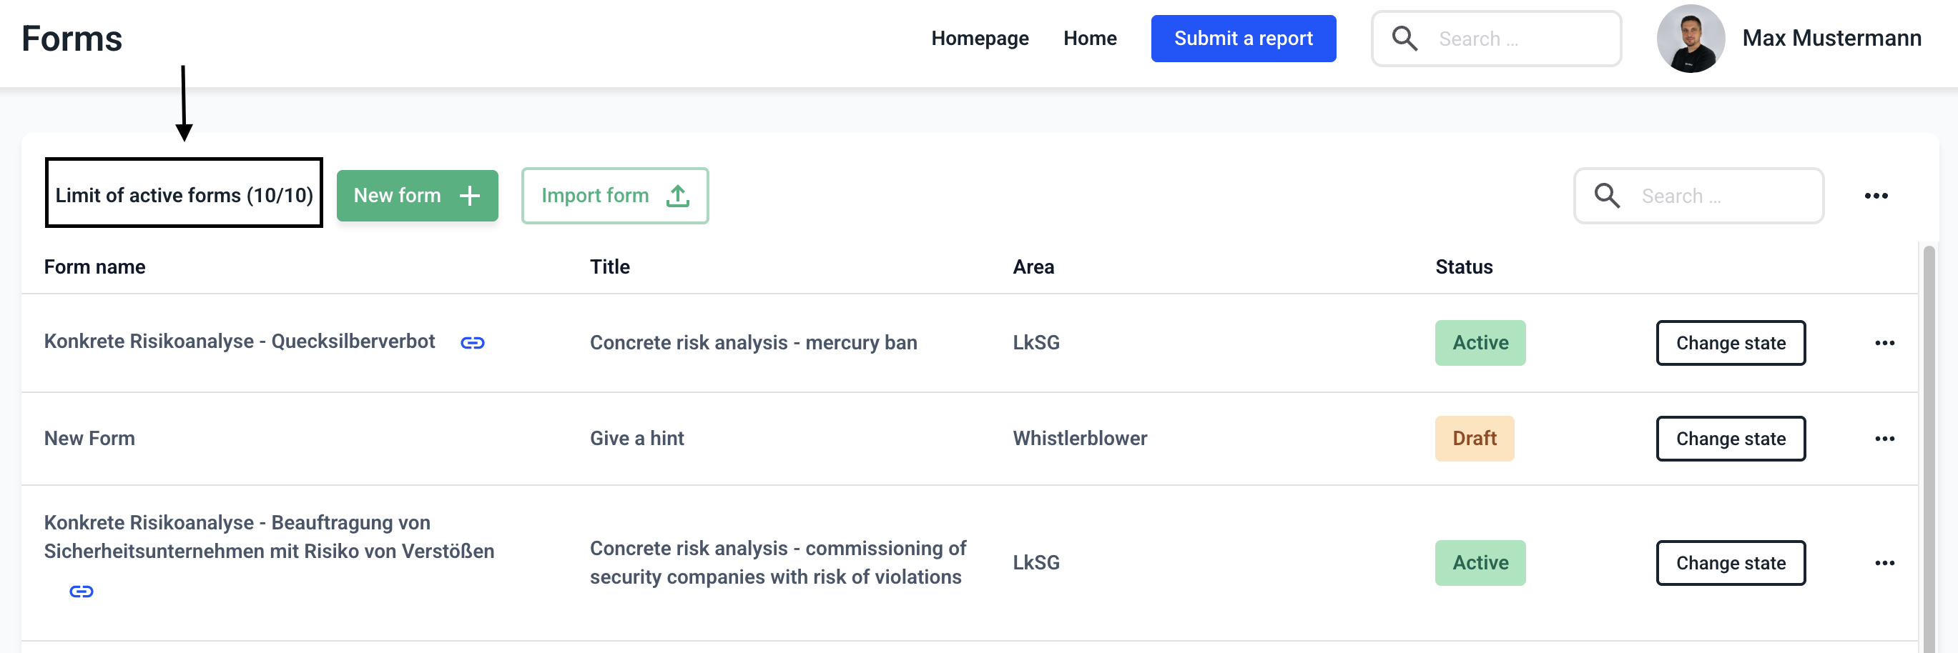Change state of the draft New Form
This screenshot has height=653, width=1958.
[1730, 439]
